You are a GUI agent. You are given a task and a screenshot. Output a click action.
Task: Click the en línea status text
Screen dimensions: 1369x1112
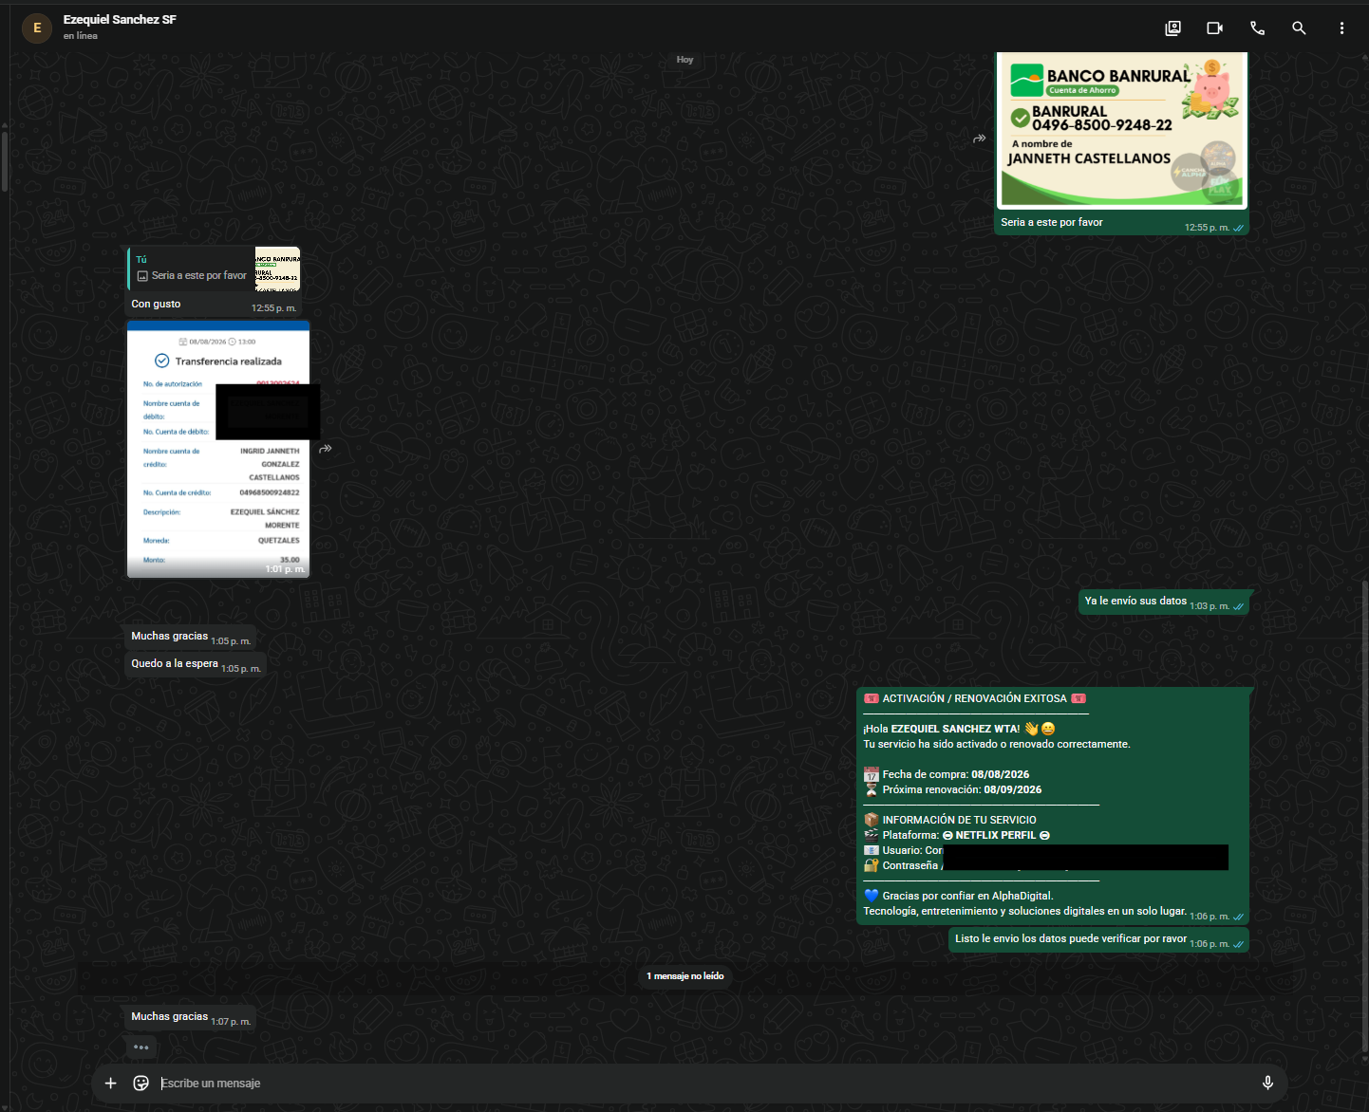pos(81,36)
